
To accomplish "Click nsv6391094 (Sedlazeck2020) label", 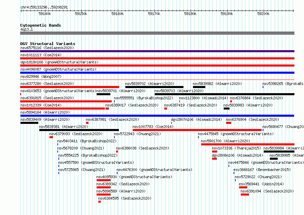I will click(267, 191).
